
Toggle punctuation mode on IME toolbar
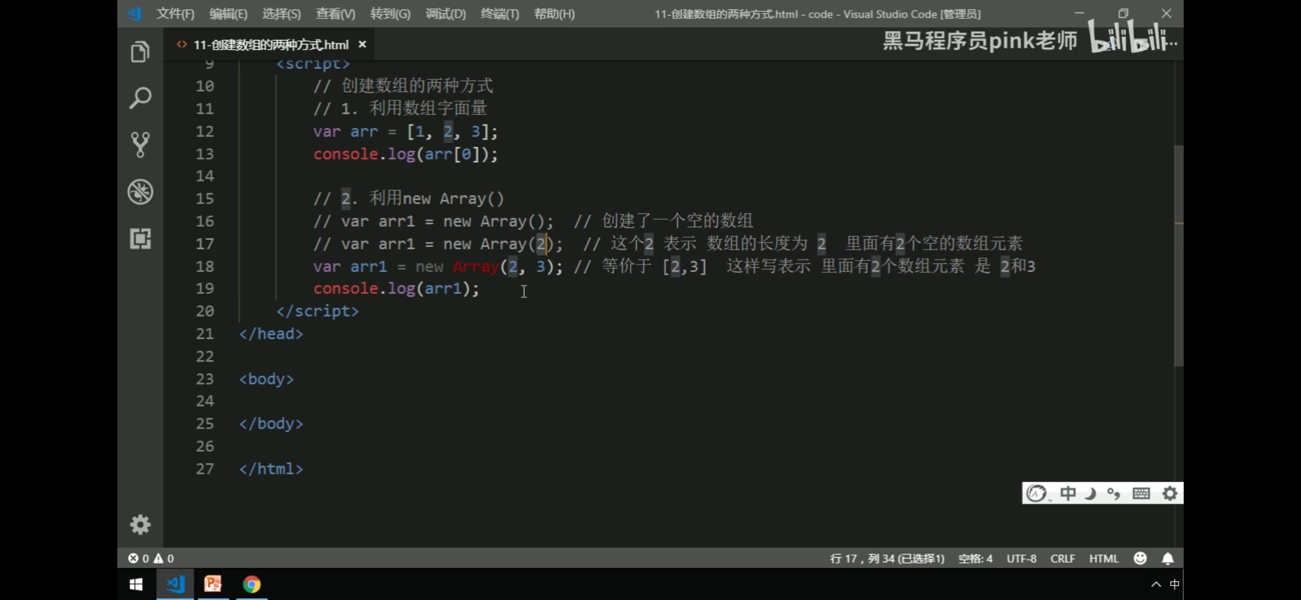click(x=1113, y=493)
